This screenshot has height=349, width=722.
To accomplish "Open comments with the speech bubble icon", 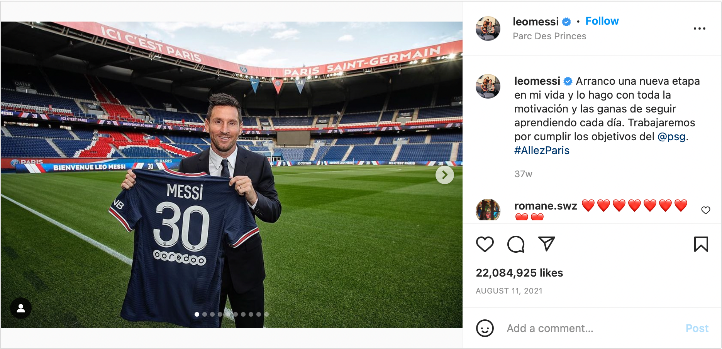I will (515, 244).
